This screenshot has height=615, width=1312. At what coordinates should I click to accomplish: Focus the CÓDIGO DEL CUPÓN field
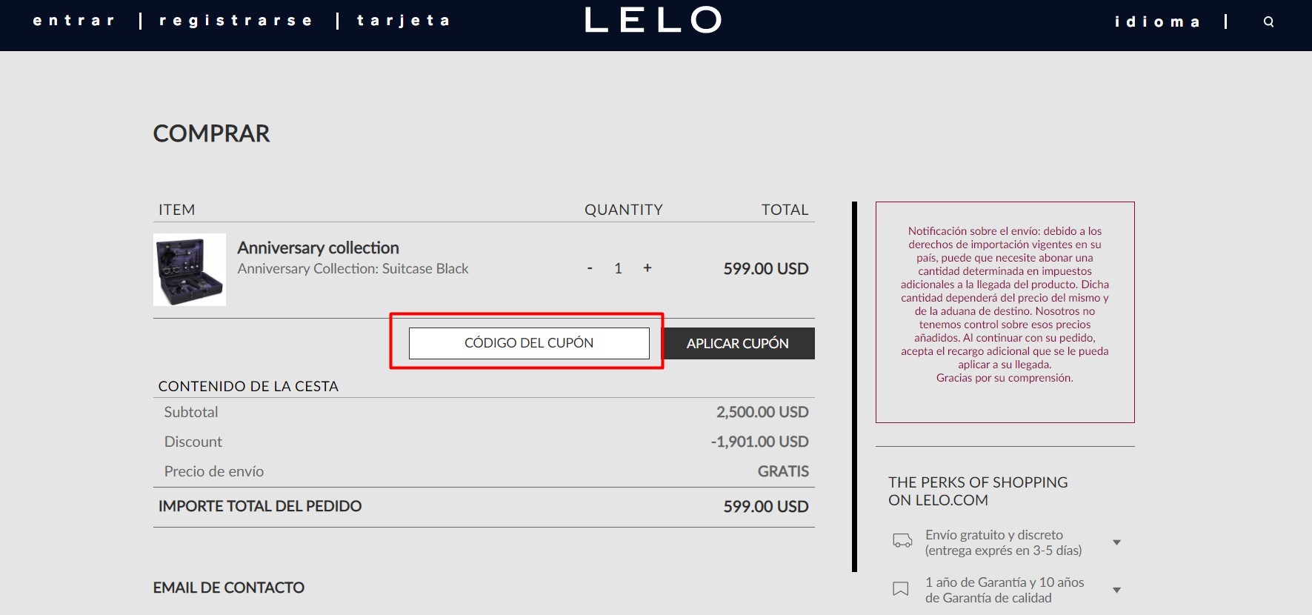click(x=529, y=343)
